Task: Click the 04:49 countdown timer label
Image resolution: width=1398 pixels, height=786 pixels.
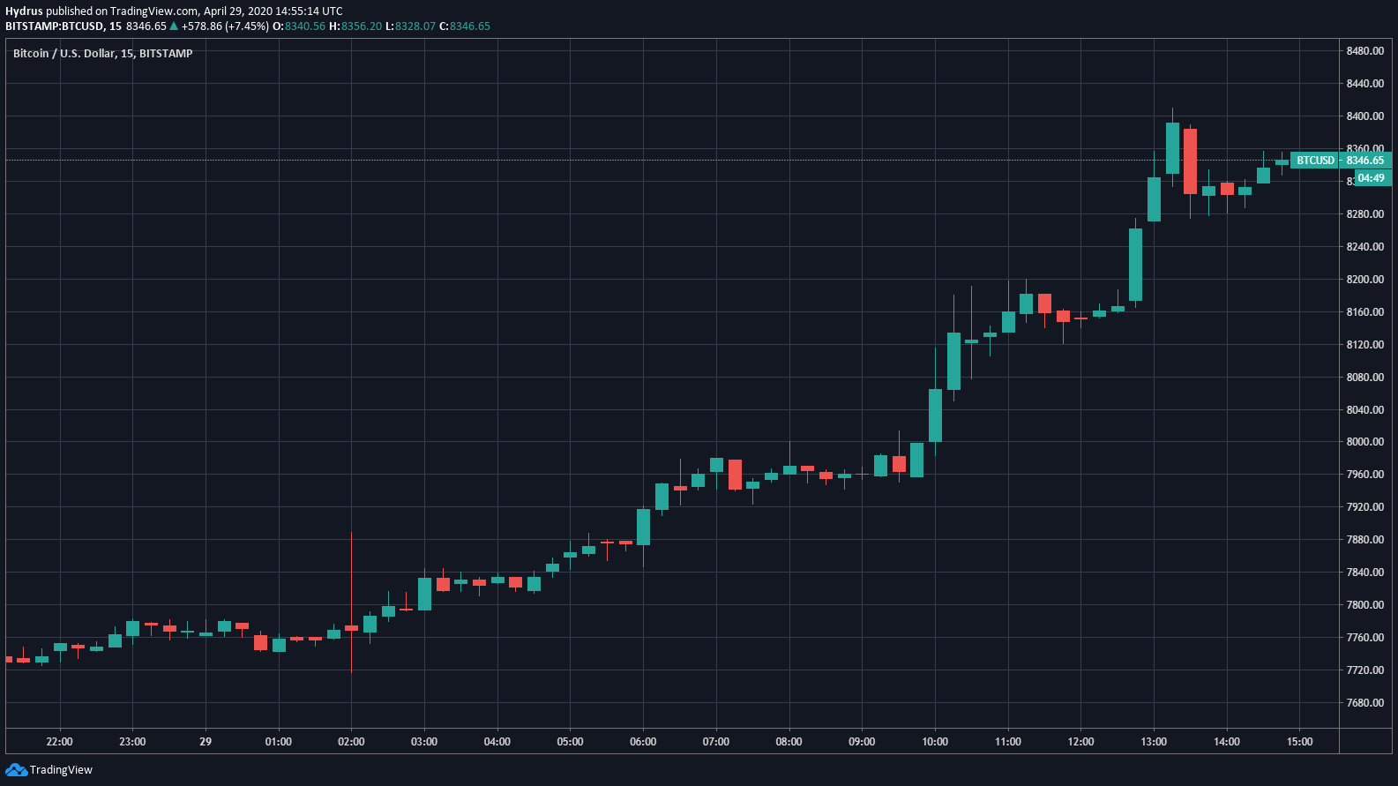Action: click(x=1371, y=178)
